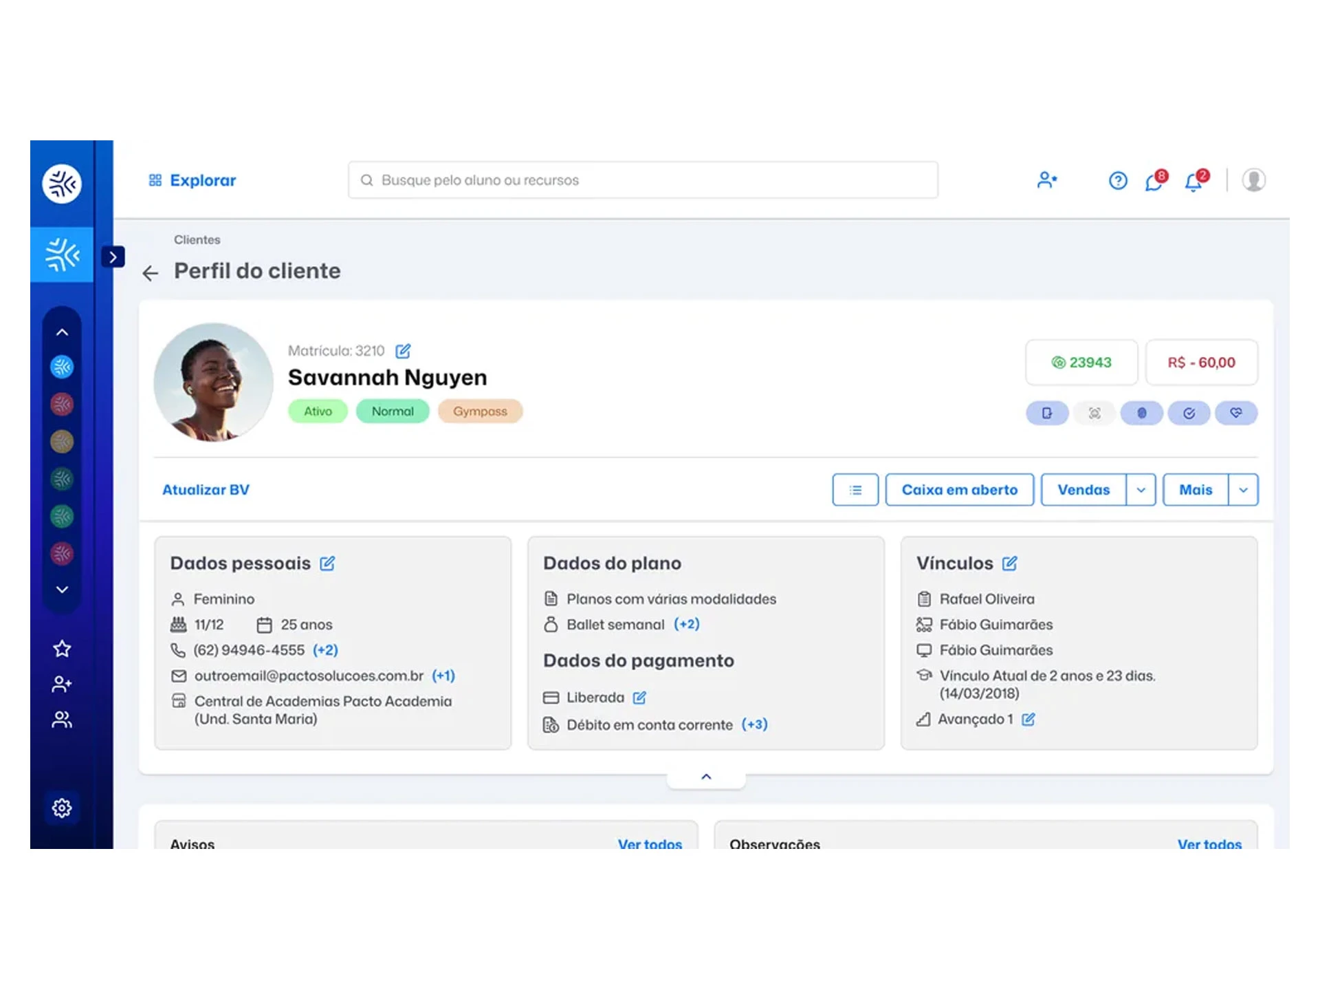
Task: Edit Dados pessoais section
Action: point(327,563)
